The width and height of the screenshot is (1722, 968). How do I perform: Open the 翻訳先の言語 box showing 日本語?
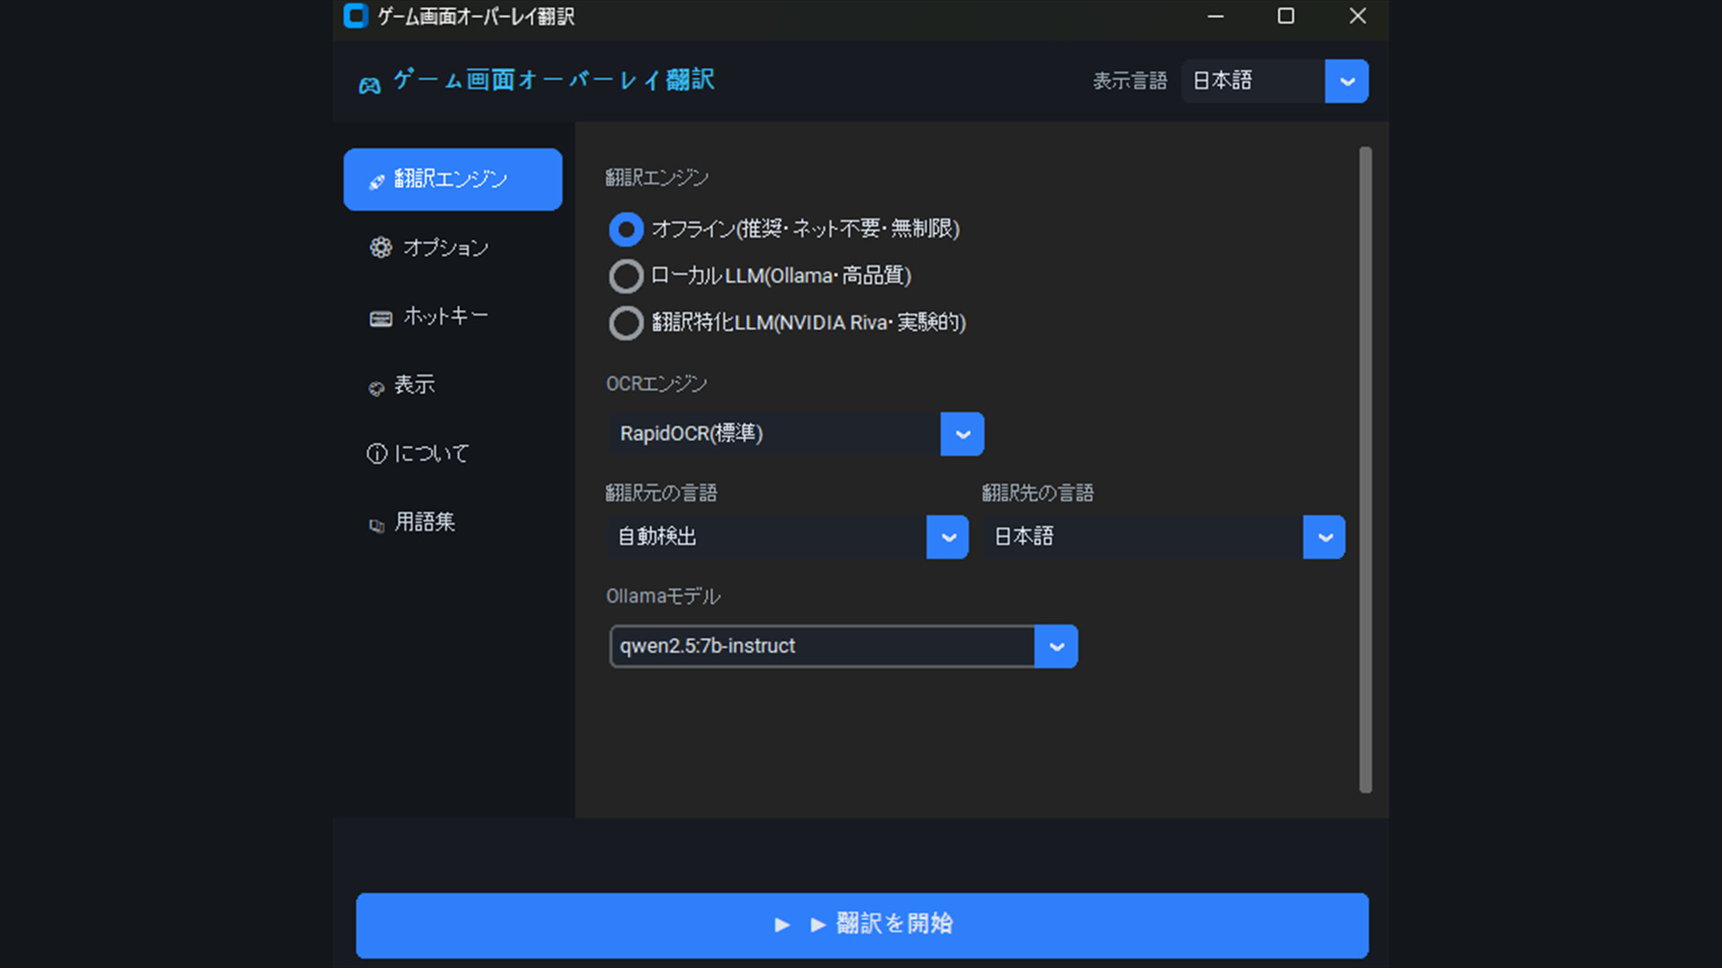[1164, 537]
